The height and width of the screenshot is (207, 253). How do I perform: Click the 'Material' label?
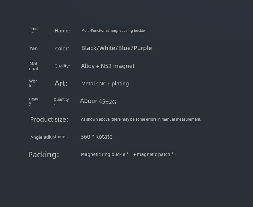pos(33,66)
